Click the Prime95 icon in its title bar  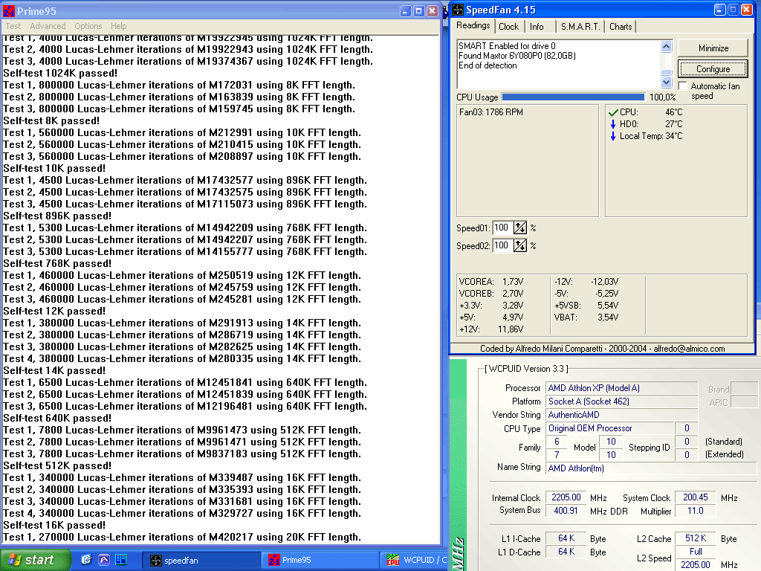coord(8,11)
